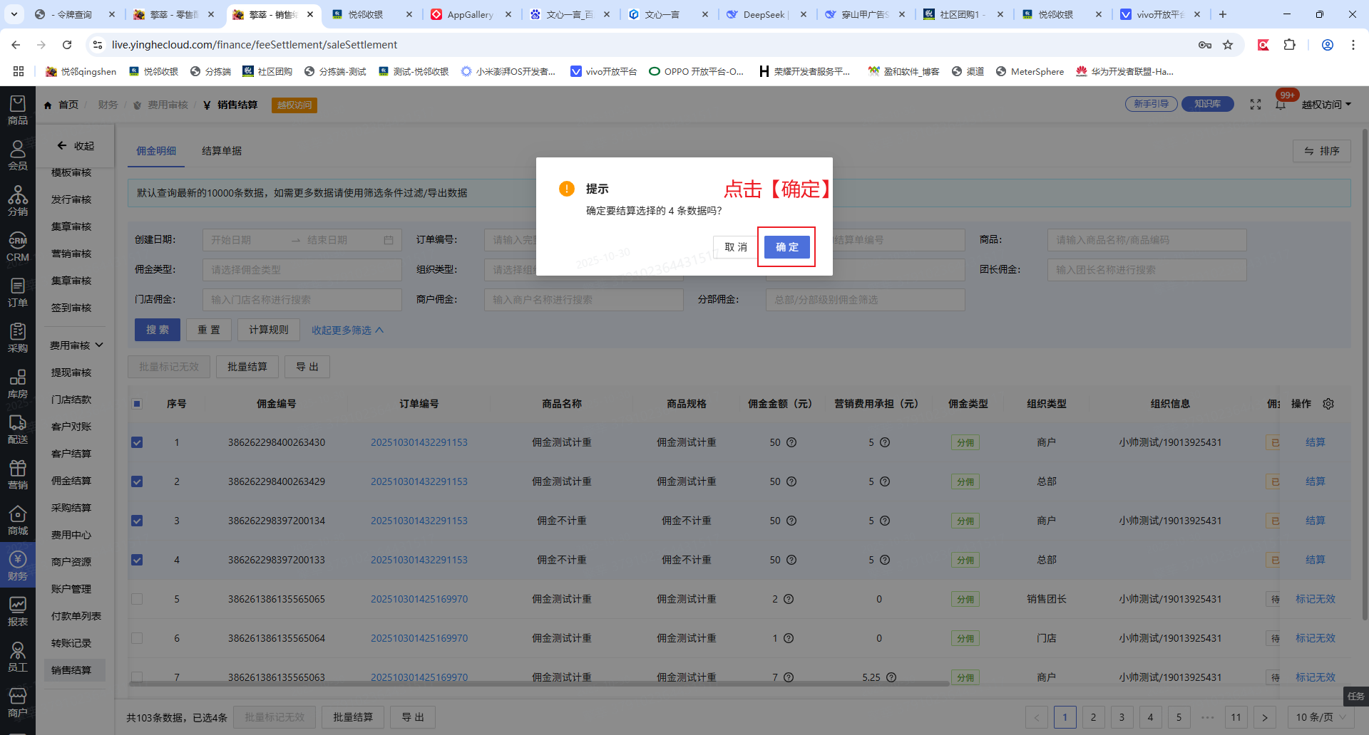Open the 报表 reports sidebar icon
This screenshot has width=1369, height=735.
[18, 612]
